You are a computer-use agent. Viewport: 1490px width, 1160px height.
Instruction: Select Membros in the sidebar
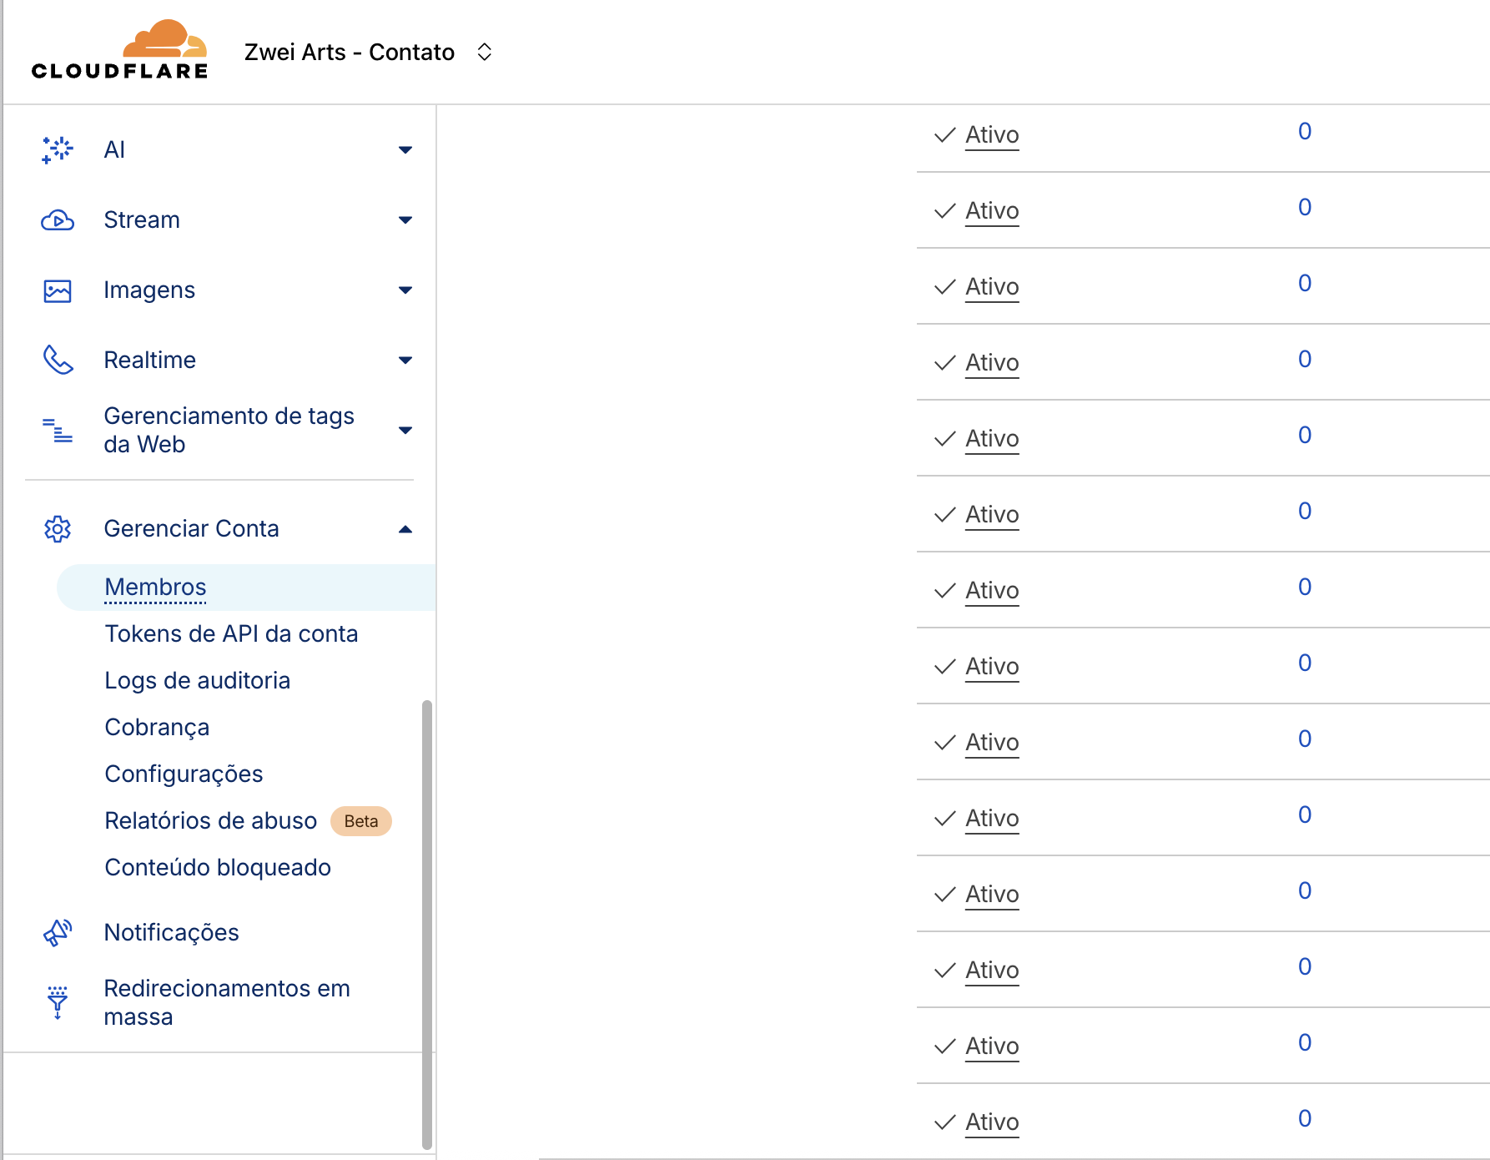pyautogui.click(x=155, y=588)
